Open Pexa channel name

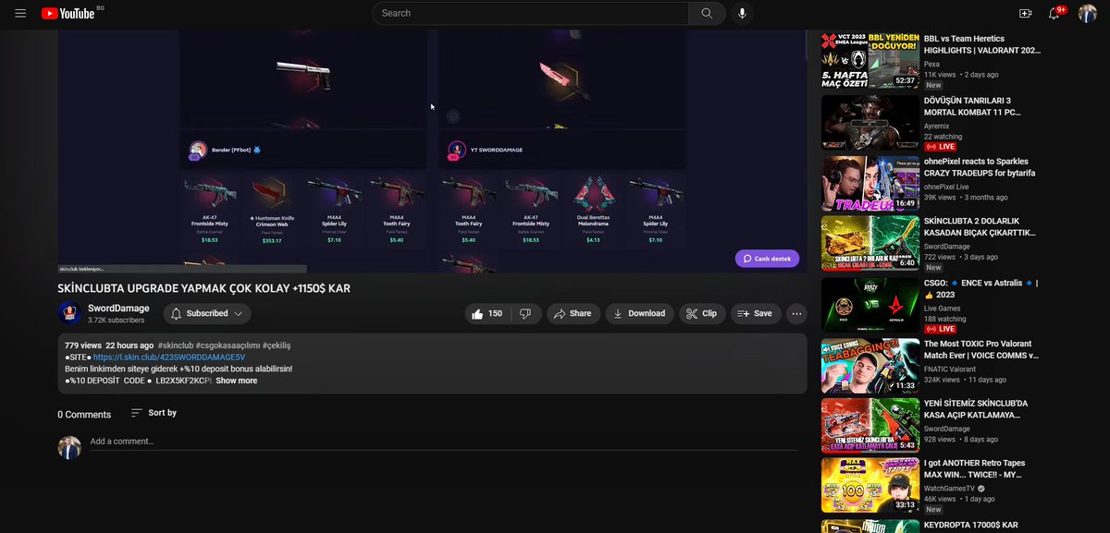pos(932,64)
